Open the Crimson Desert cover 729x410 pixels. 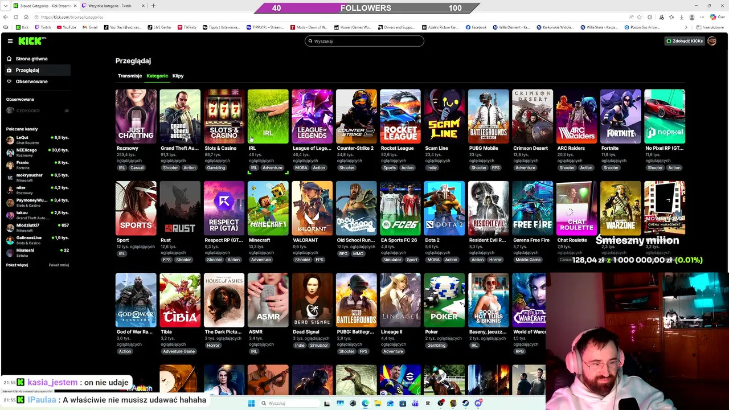(533, 116)
